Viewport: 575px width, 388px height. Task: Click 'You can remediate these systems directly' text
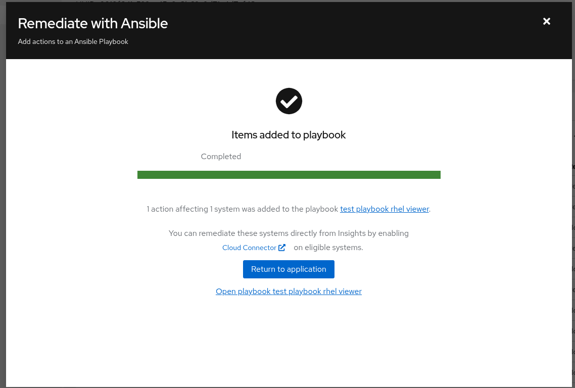click(x=243, y=233)
